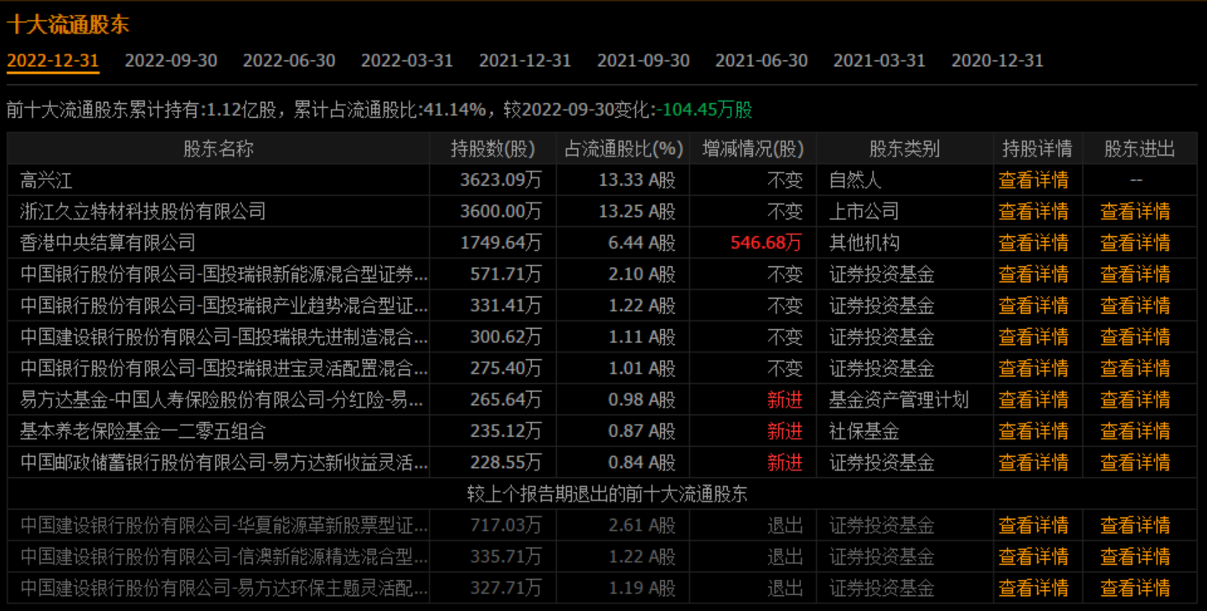This screenshot has height=611, width=1207.
Task: Open the 2021-06-30 report date tab
Action: point(761,60)
